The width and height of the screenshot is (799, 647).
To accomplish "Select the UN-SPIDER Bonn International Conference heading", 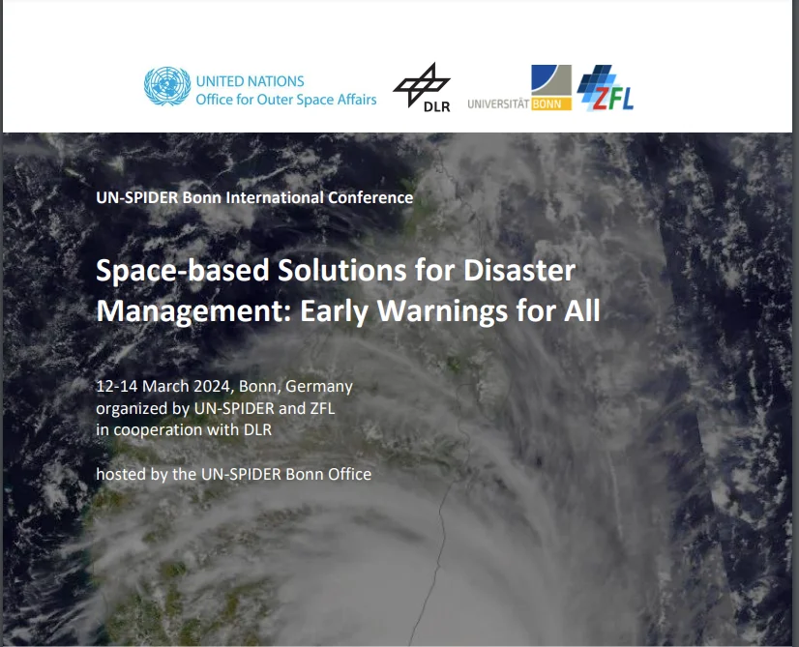I will pos(253,197).
